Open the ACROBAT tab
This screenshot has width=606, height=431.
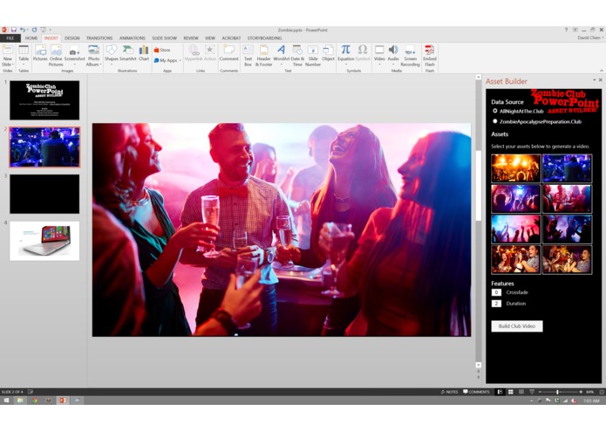tap(231, 38)
